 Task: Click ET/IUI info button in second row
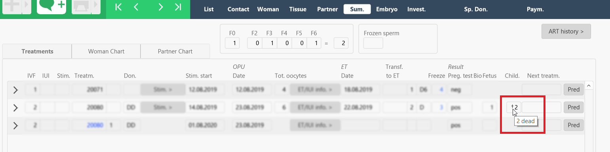tap(315, 107)
